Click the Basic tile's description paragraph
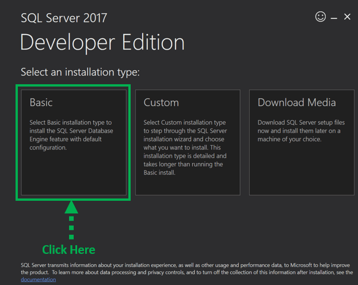This screenshot has height=285, width=358. pyautogui.click(x=71, y=135)
